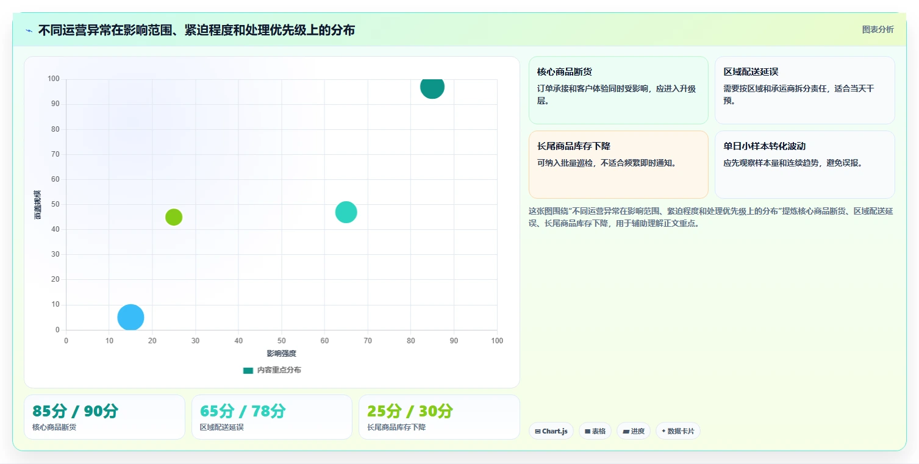This screenshot has height=464, width=919.
Task: Click the description 可纳入批量巡检
Action: [607, 163]
